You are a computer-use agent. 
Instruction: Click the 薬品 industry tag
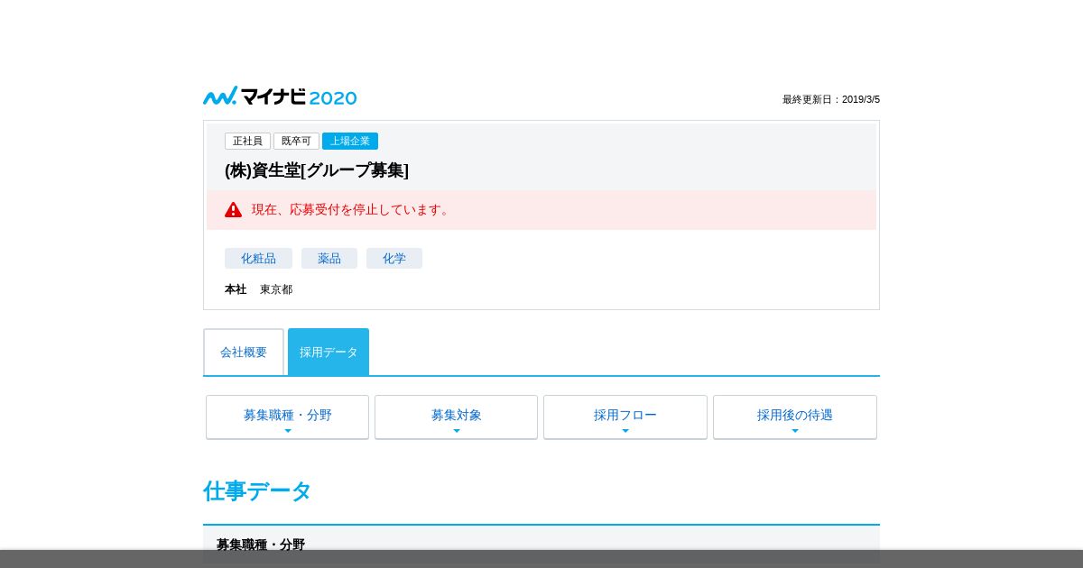329,259
